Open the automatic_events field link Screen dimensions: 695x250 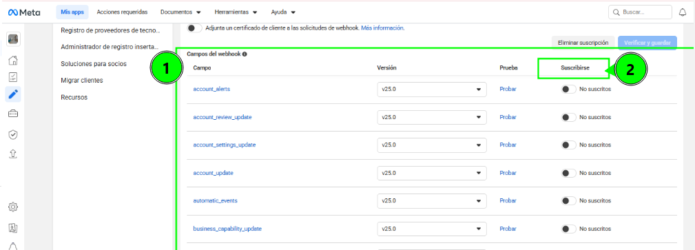coord(215,201)
